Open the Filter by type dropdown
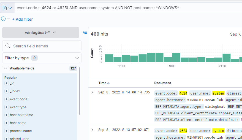The width and height of the screenshot is (242, 140). click(x=42, y=58)
